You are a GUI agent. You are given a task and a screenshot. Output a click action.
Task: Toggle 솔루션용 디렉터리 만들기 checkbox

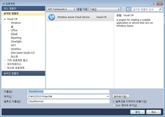click(x=114, y=101)
